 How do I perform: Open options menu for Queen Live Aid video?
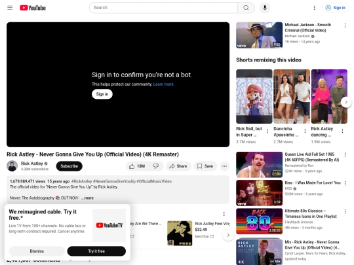[345, 155]
